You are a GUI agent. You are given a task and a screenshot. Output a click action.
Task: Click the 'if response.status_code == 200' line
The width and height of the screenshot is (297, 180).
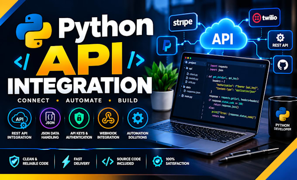226,102
